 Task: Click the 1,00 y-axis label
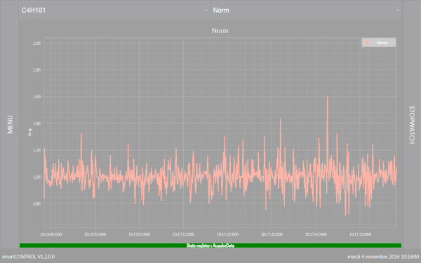(x=36, y=177)
